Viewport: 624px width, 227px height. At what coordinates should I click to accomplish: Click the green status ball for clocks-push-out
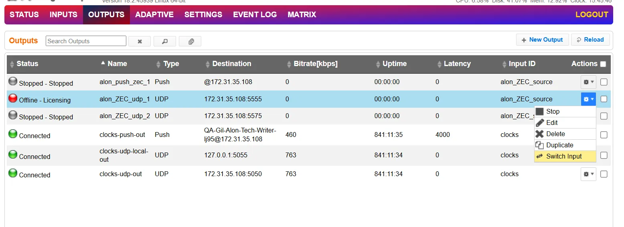tap(13, 134)
